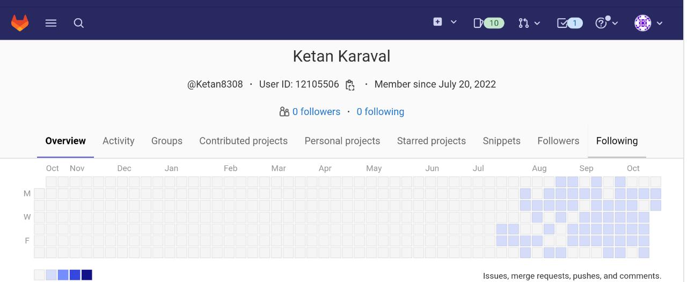The width and height of the screenshot is (687, 282).
Task: Expand merge requests dropdown chevron
Action: click(x=537, y=23)
